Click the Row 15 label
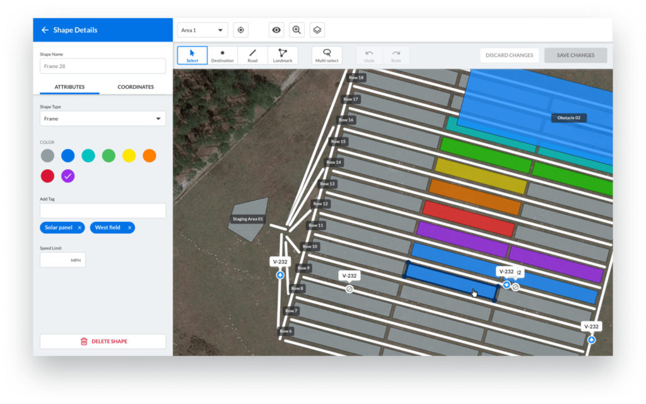The image size is (646, 404). coord(338,142)
